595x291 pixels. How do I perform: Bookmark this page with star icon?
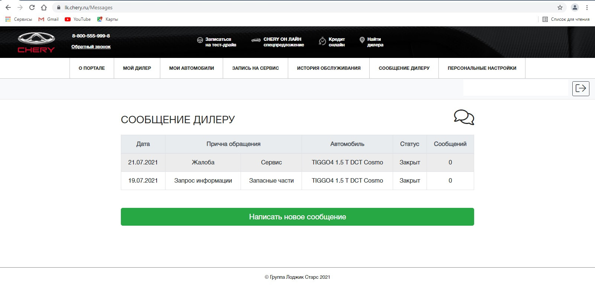pos(560,7)
